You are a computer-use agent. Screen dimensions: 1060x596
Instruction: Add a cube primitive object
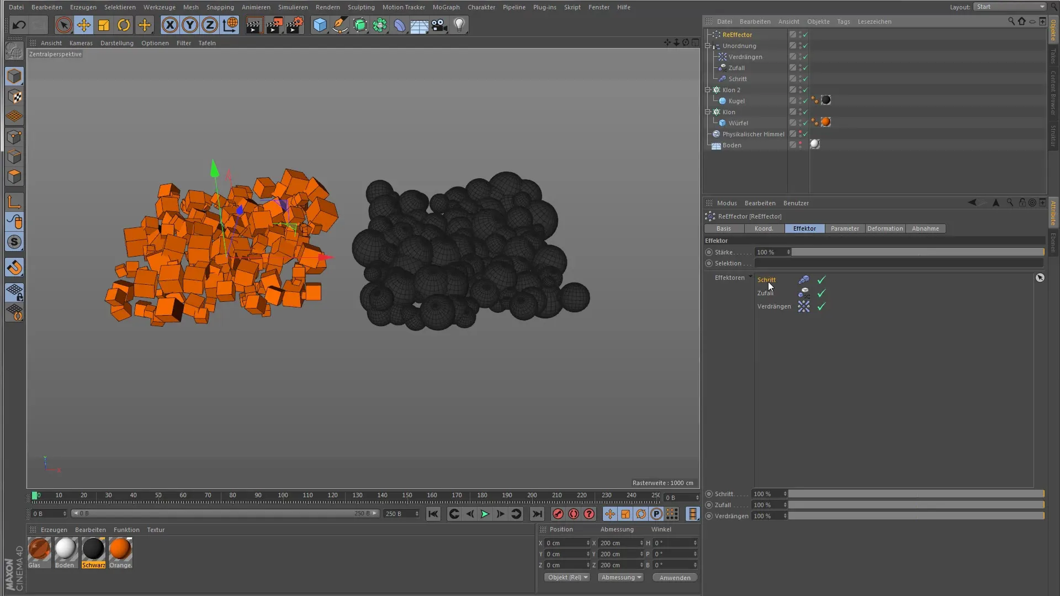320,25
